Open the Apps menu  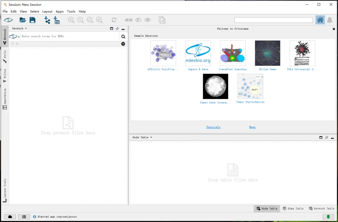59,12
